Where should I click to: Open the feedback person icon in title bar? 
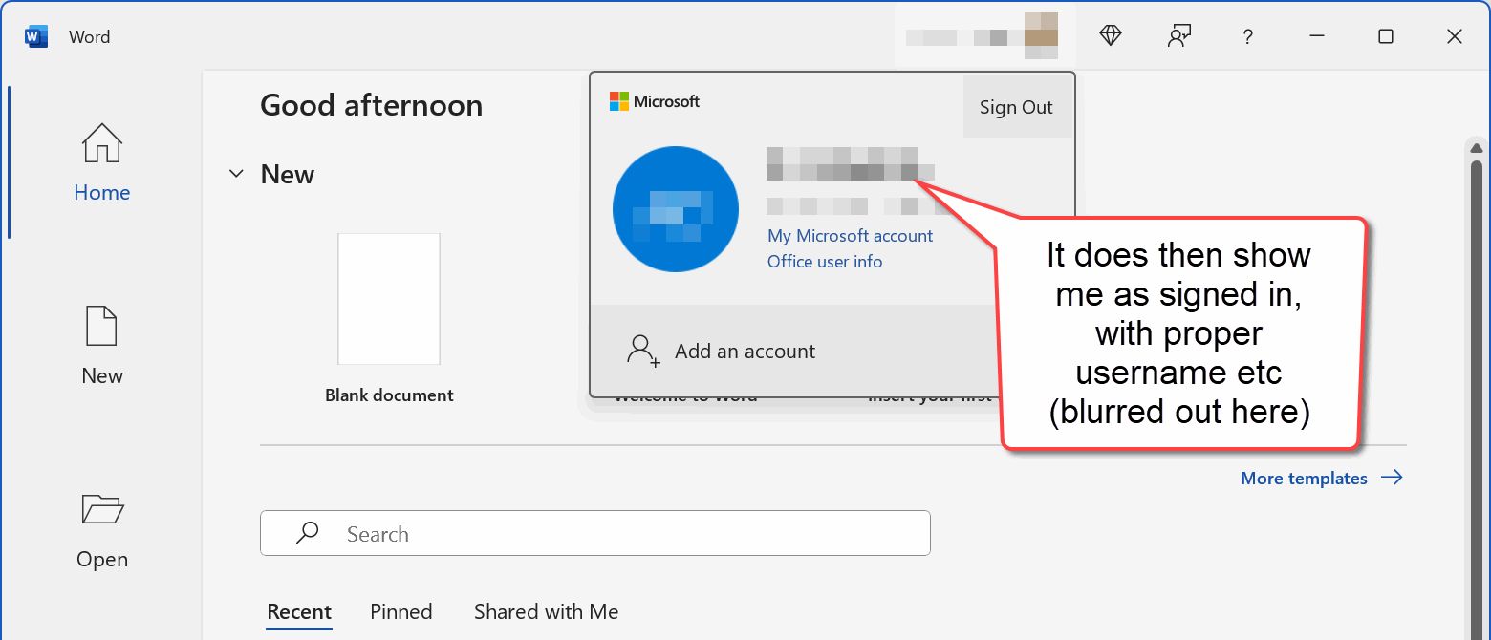(x=1179, y=36)
